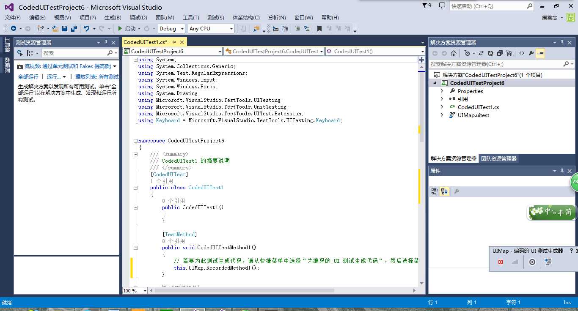Click Pending Changes Filter clock icon

pos(467,53)
